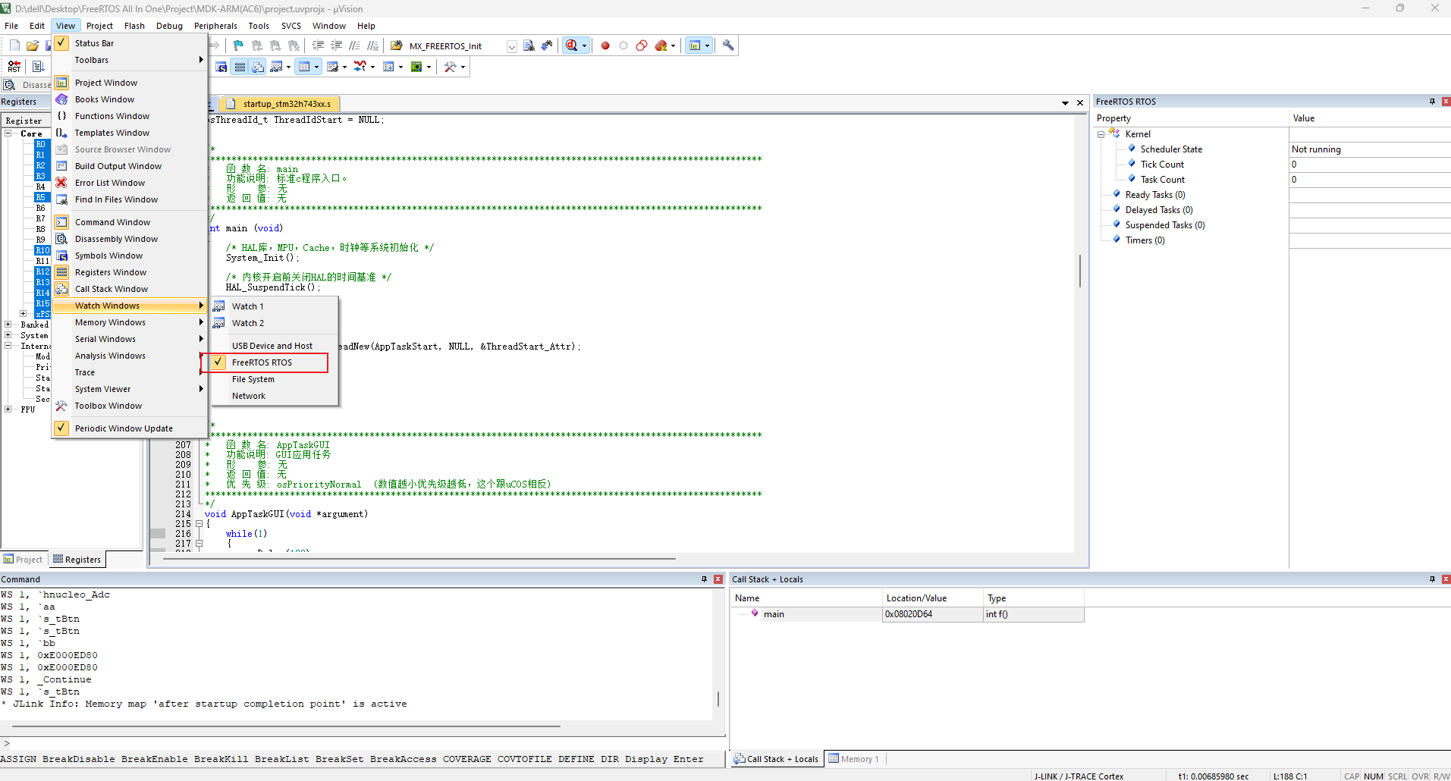1451x781 pixels.
Task: Close the active editor tab
Action: pyautogui.click(x=1080, y=103)
